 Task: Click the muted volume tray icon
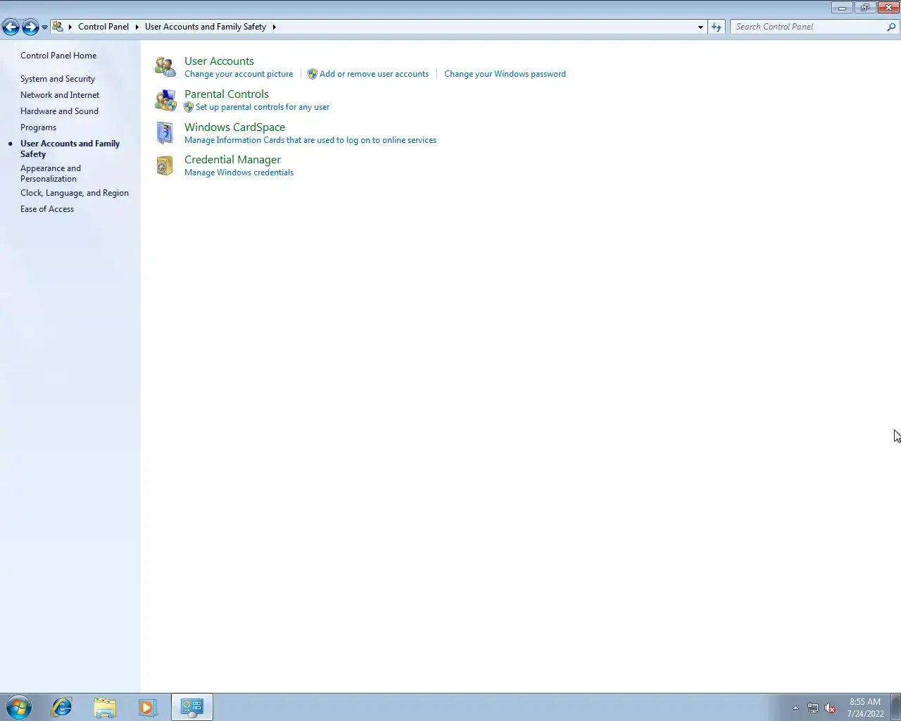pyautogui.click(x=830, y=708)
